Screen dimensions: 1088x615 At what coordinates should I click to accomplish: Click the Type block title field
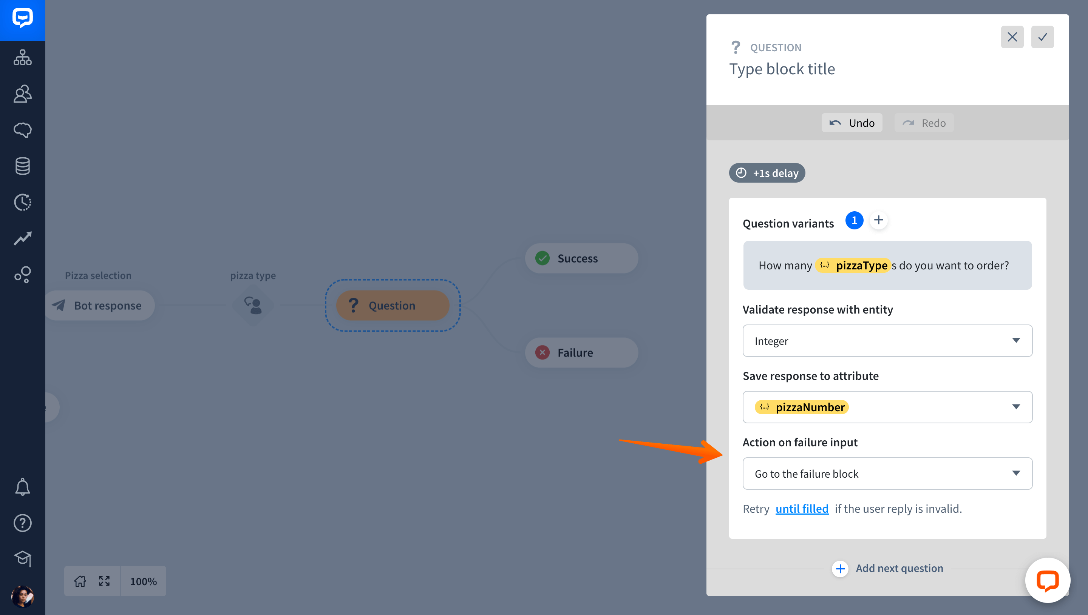click(x=782, y=69)
